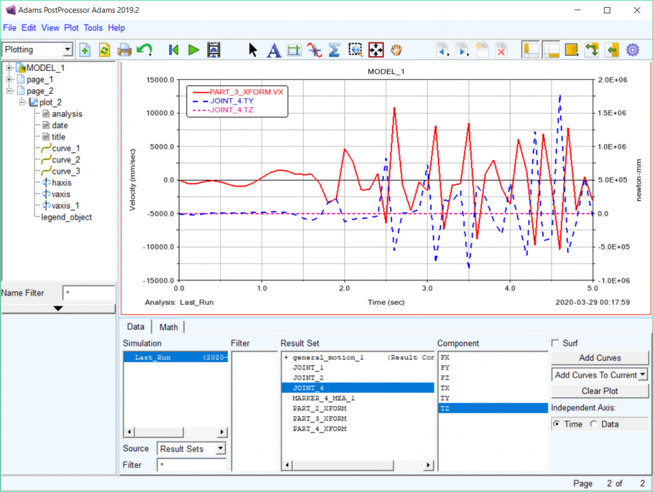Image resolution: width=653 pixels, height=492 pixels.
Task: Expand the MODEL_1 tree node
Action: point(9,68)
